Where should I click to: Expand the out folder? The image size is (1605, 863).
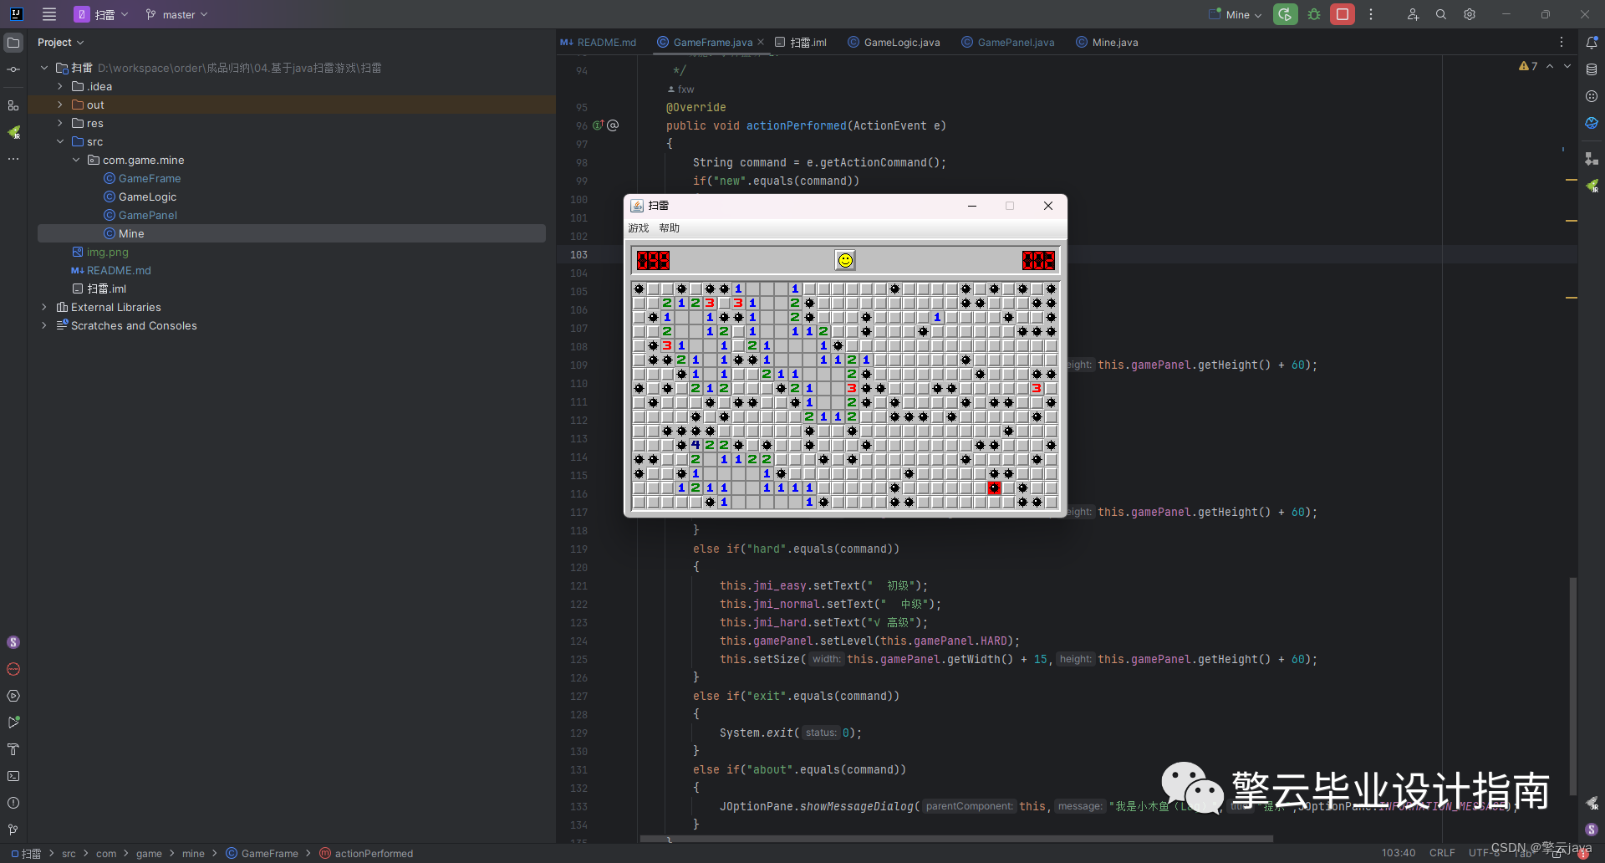click(x=60, y=105)
